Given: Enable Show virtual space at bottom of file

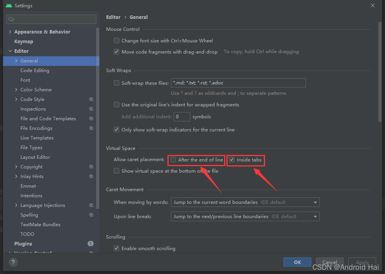Looking at the screenshot, I should tap(117, 171).
